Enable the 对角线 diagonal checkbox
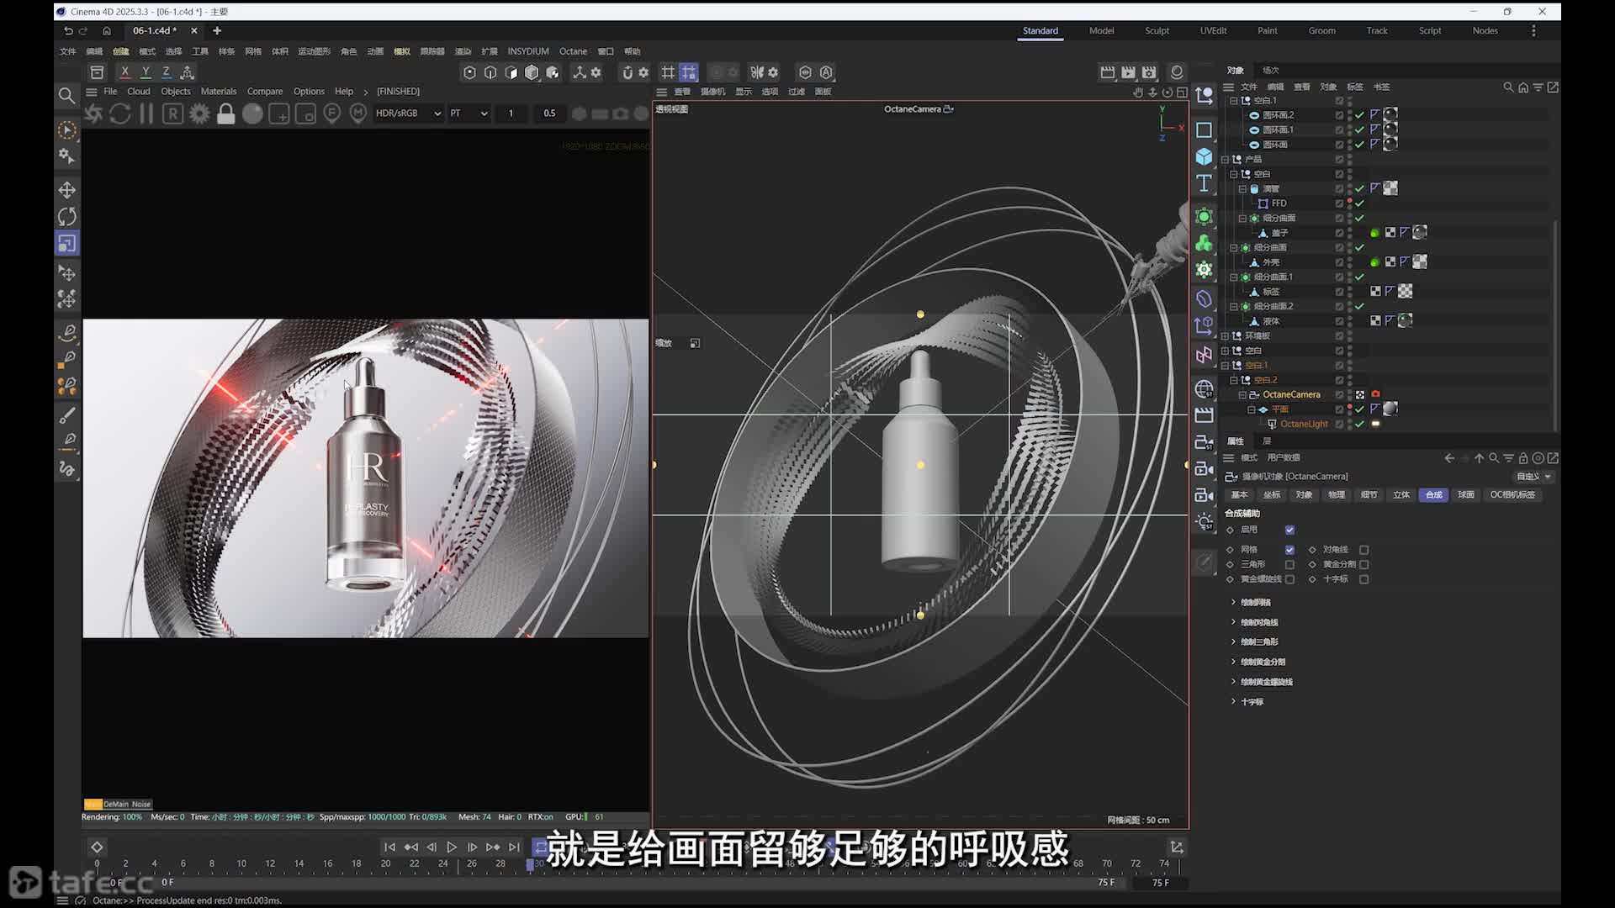This screenshot has width=1615, height=908. 1364,550
